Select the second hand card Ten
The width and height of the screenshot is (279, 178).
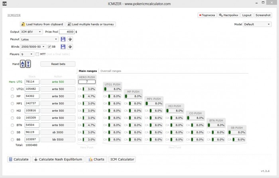(28, 64)
